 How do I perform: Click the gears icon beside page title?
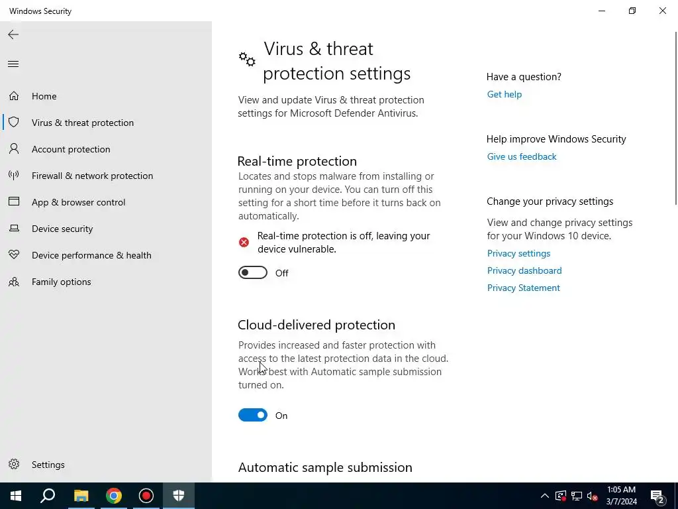point(247,59)
